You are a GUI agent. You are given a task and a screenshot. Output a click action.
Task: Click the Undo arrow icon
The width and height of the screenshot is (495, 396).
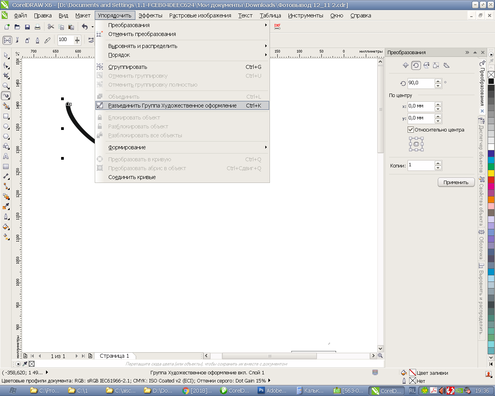(x=85, y=27)
